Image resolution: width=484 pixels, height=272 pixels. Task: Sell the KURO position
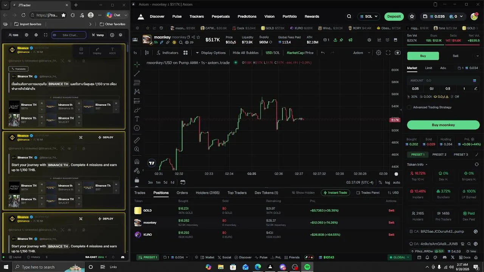[x=391, y=235]
